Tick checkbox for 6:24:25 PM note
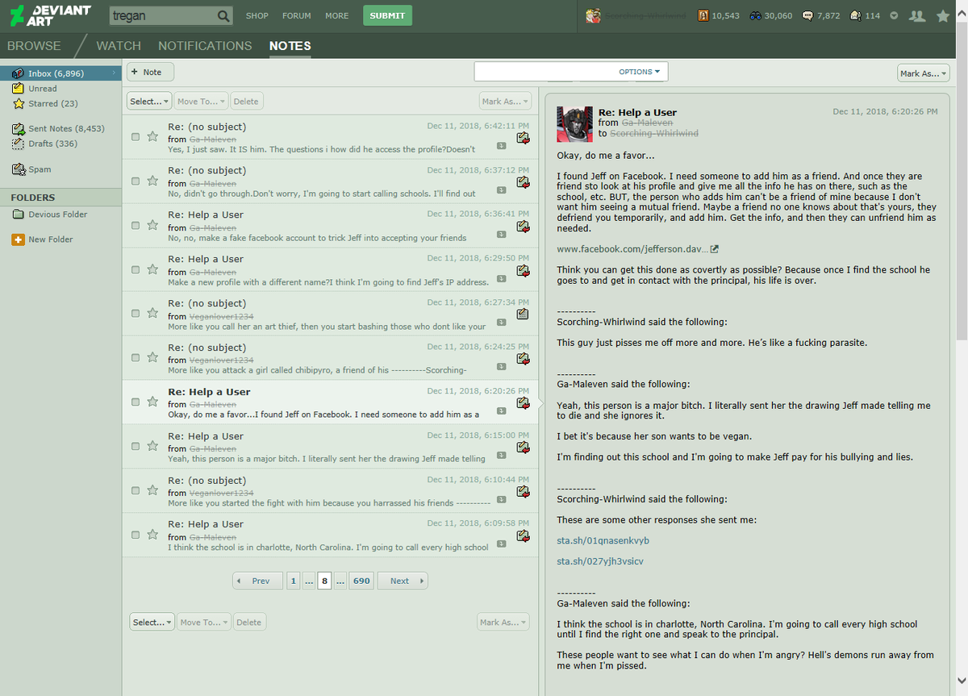Image resolution: width=968 pixels, height=696 pixels. pos(136,358)
